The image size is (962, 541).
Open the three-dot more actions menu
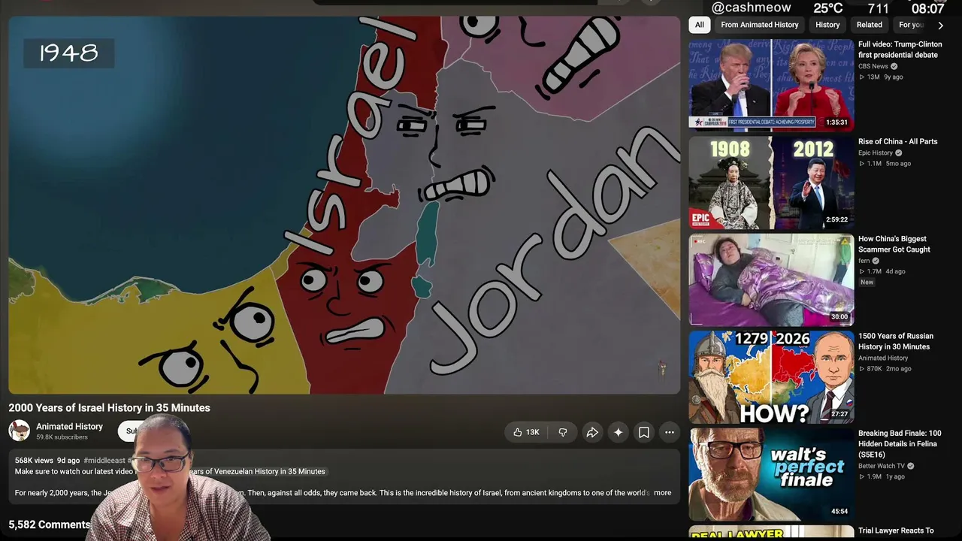coord(670,432)
